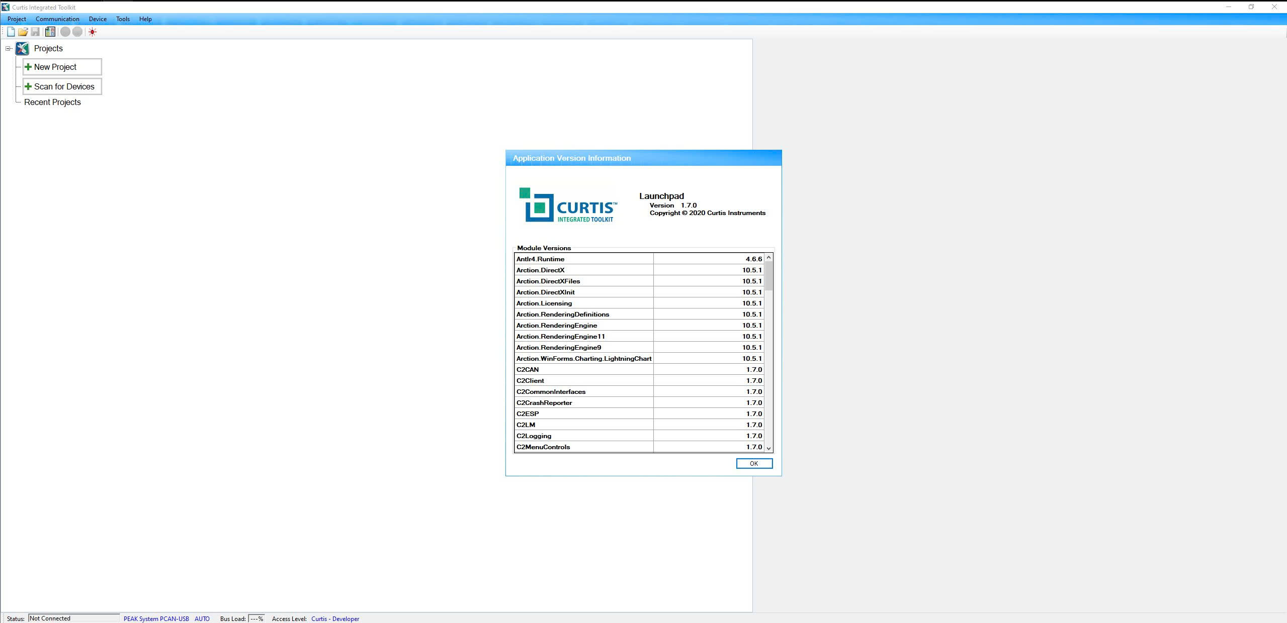The image size is (1287, 623).
Task: Click the Projects wrench tree icon
Action: pyautogui.click(x=23, y=48)
